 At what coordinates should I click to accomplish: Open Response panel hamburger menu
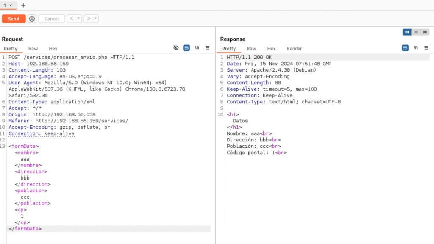coord(426,48)
